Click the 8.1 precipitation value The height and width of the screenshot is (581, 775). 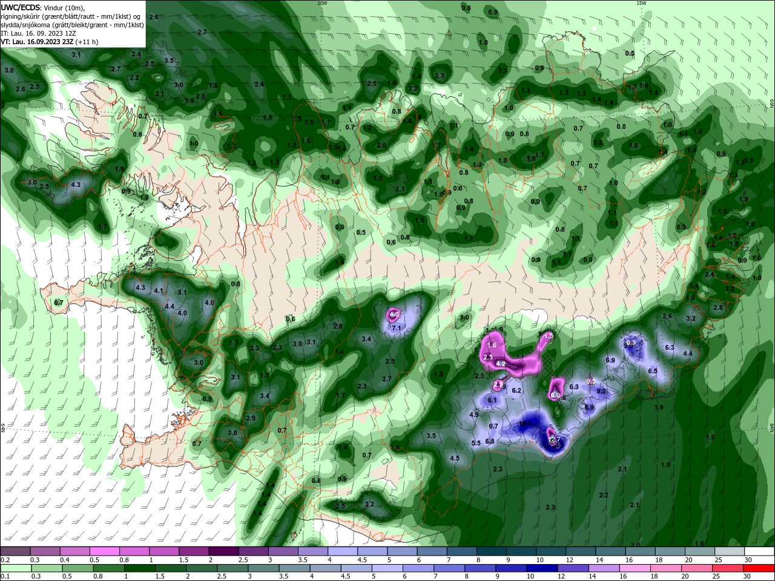(x=492, y=400)
